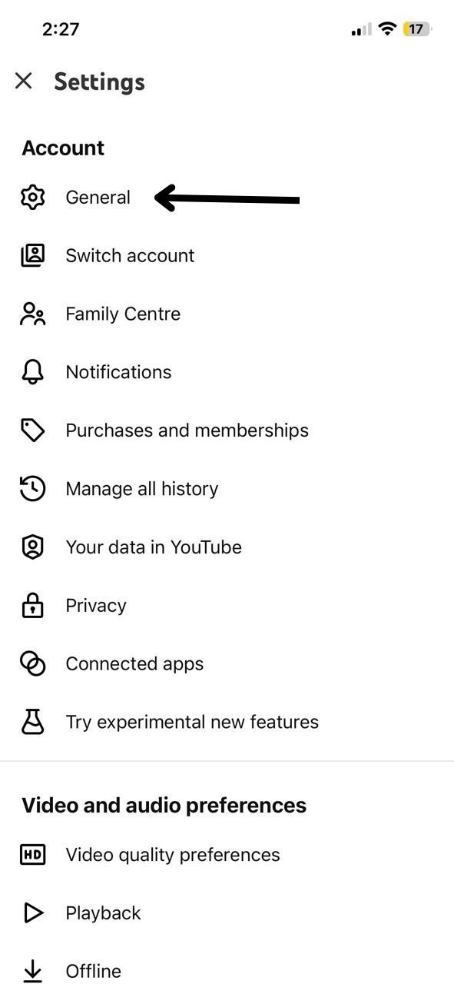Click the Notifications bell icon

click(32, 372)
